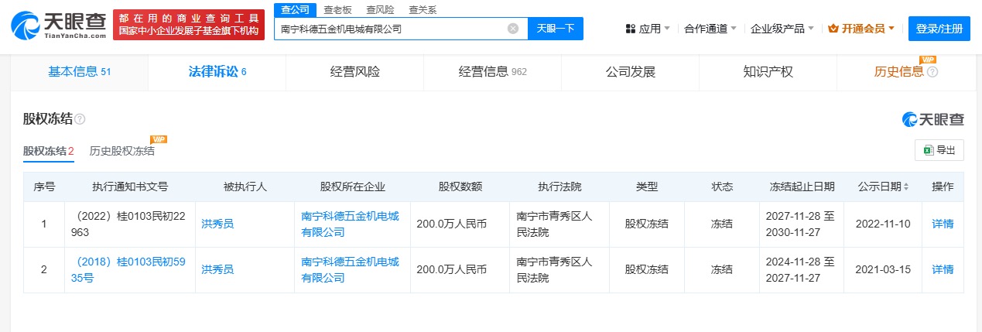Switch to the 查公司 search tab
Image resolution: width=982 pixels, height=332 pixels.
[296, 10]
